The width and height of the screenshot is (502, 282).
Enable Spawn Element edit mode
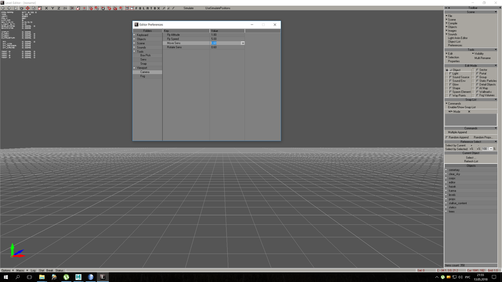[451, 92]
